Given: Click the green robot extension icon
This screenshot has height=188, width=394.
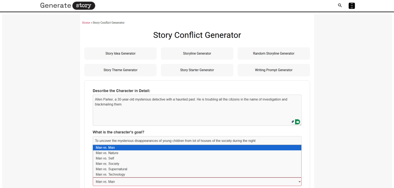Looking at the screenshot, I should coord(297,122).
